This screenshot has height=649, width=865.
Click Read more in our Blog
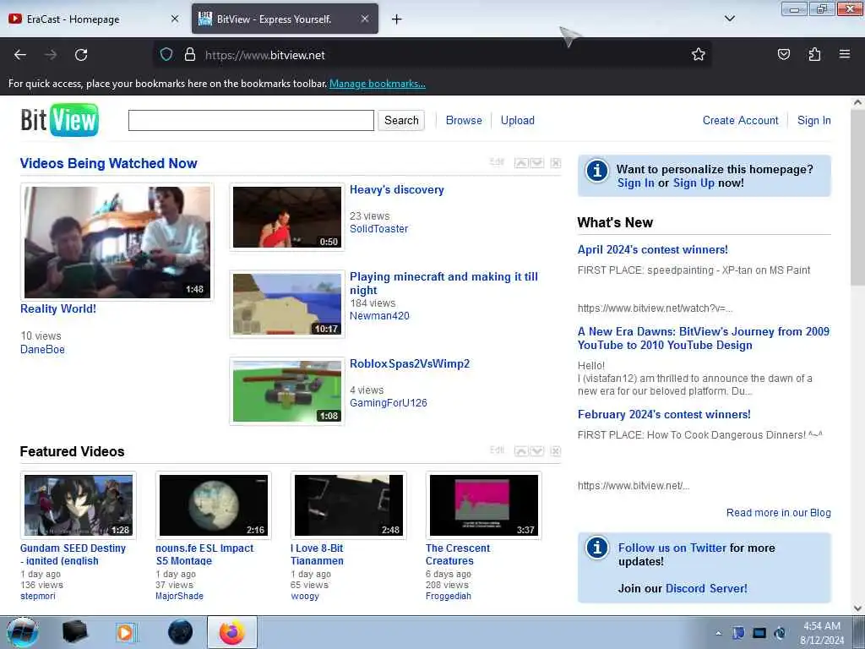tap(778, 513)
